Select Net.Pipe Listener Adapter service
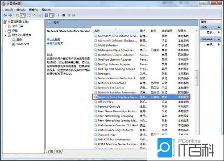Screen dimensions: 224x161 point(141,59)
